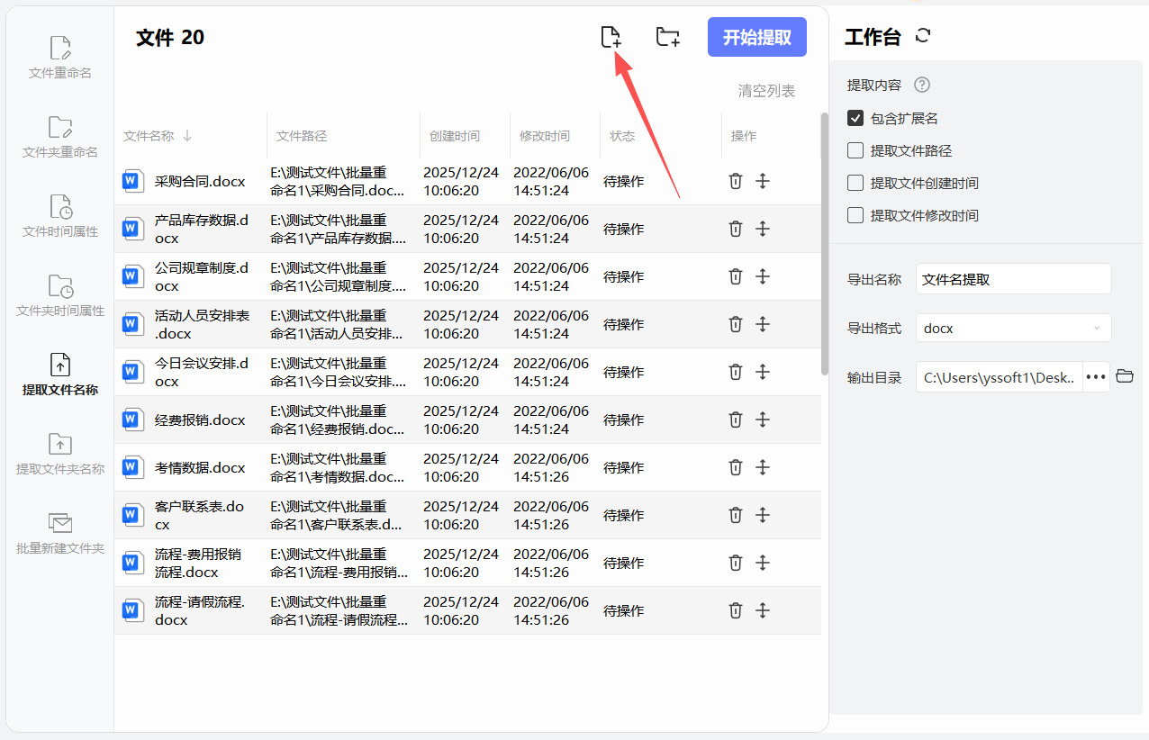Viewport: 1149px width, 740px height.
Task: Click three-dots browse button for output path
Action: point(1096,376)
